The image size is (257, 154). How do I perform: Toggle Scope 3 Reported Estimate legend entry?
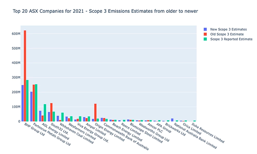click(228, 39)
